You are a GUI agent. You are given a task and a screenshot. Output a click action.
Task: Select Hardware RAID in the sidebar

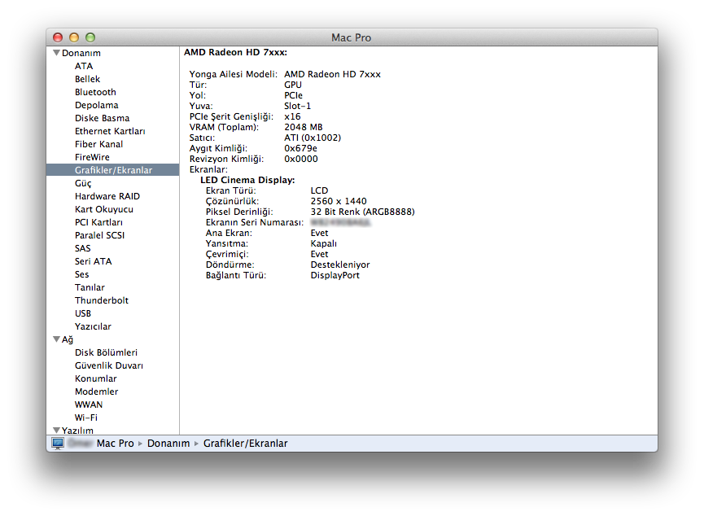point(107,196)
